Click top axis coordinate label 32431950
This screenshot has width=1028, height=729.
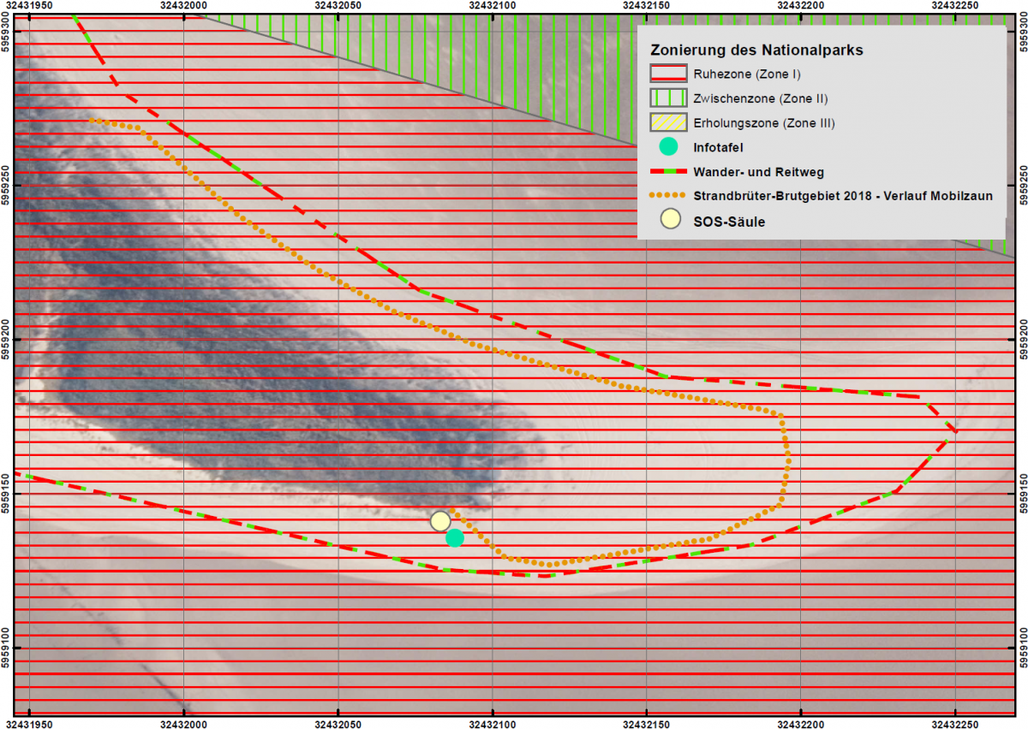point(29,5)
